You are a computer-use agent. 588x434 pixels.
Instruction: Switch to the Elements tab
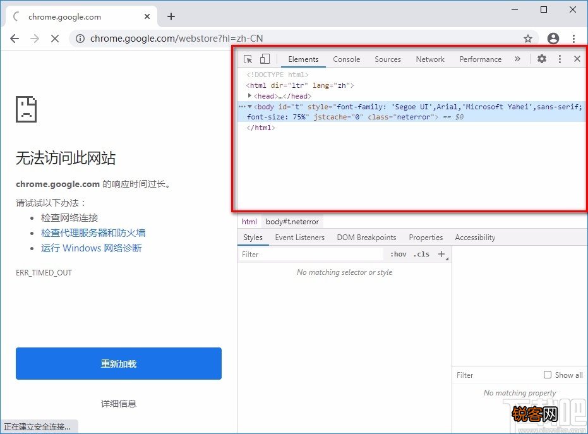tap(303, 59)
